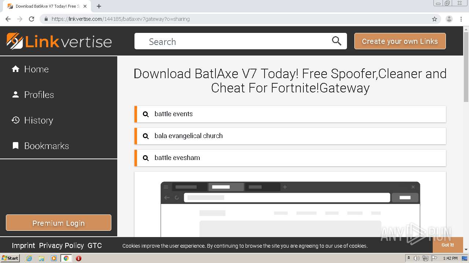Viewport: 469px width, 263px height.
Task: Click the History clock icon
Action: tap(15, 120)
